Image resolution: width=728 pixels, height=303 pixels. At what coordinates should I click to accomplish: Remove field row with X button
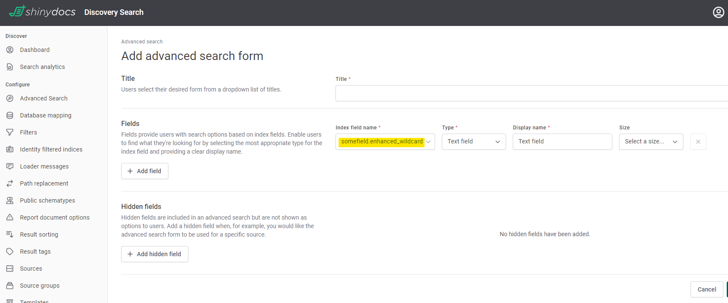[x=698, y=142]
